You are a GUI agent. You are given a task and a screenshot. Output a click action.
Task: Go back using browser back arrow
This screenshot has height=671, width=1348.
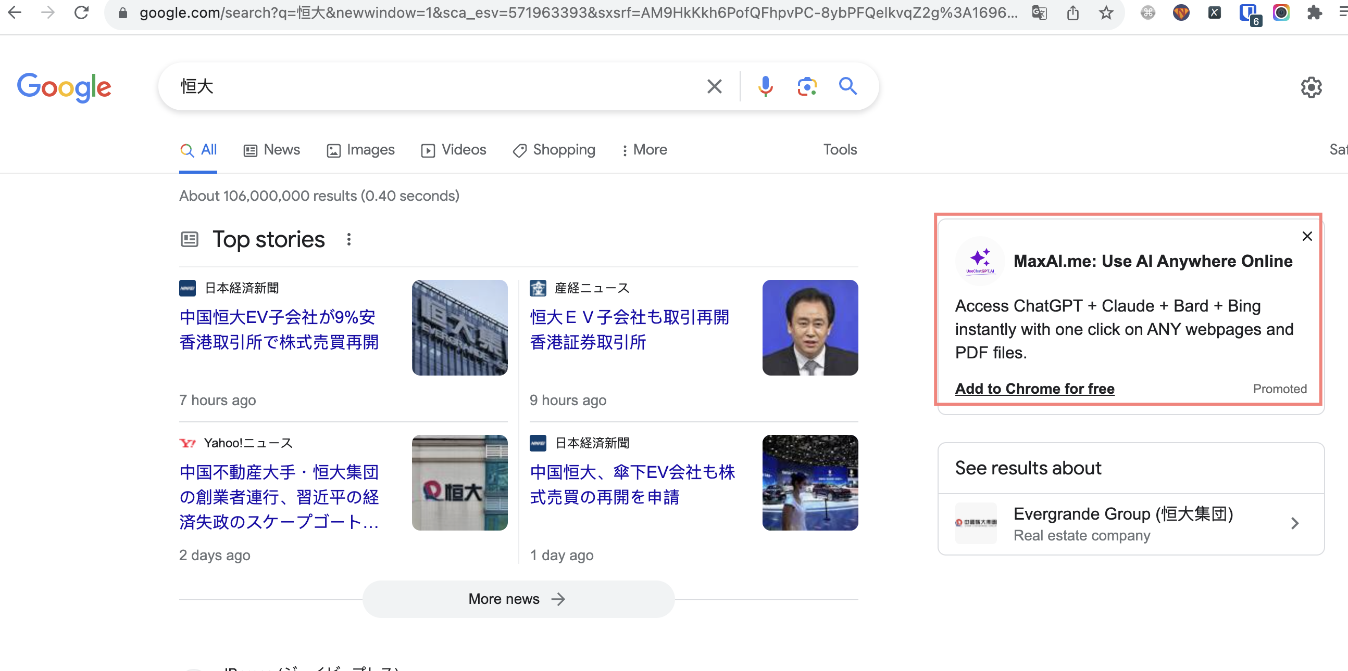coord(15,12)
